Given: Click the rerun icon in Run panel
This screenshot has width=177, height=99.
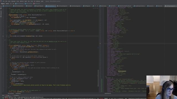Looking at the screenshot, I should click(x=3, y=98).
